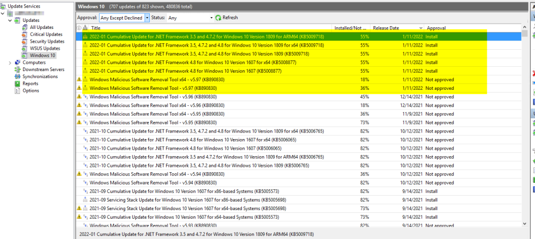
Task: Click warning icon for 2021-09 Servicing Stack x64
Action: [79, 209]
